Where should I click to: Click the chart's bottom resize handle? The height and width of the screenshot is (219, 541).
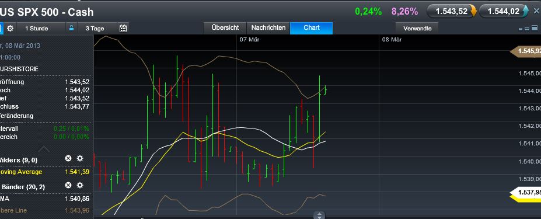pyautogui.click(x=319, y=215)
